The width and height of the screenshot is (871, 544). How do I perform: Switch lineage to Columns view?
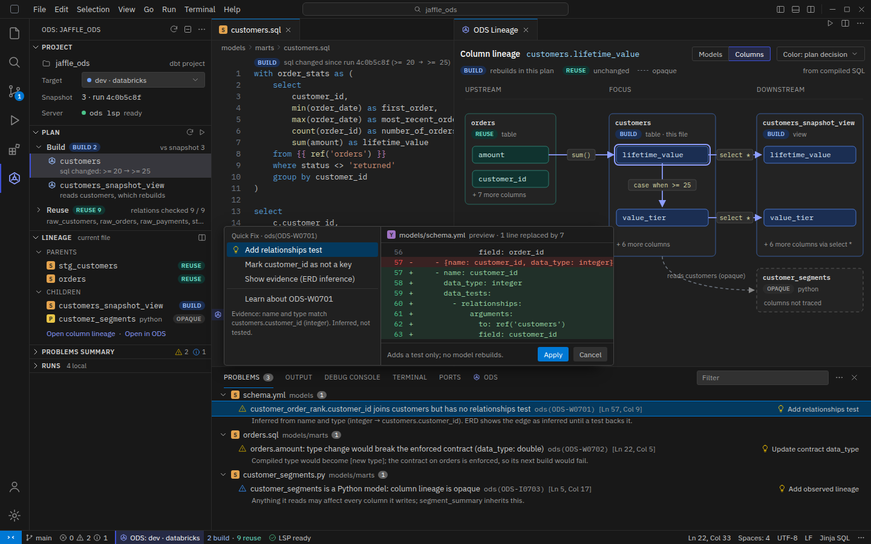tap(749, 54)
